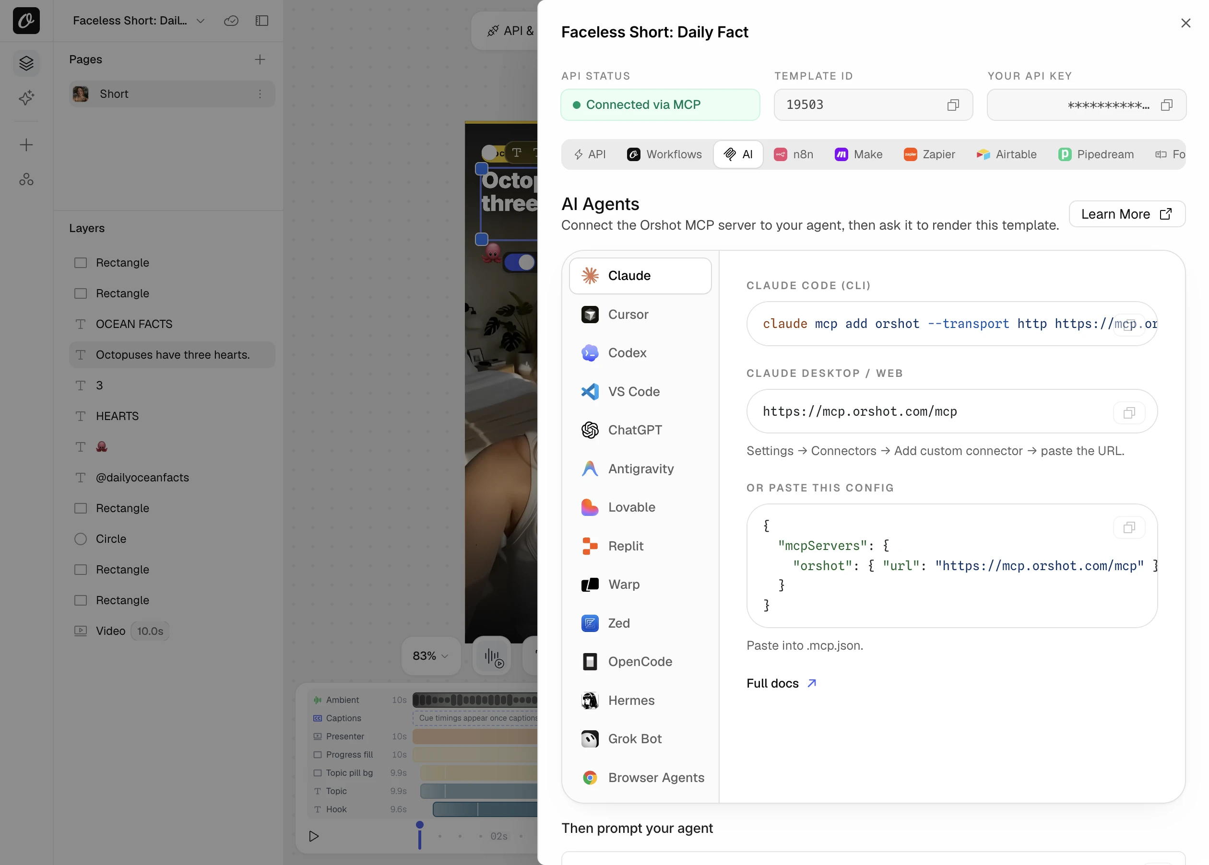Screen dimensions: 1209x865
Task: Copy the mcpServers JSON config
Action: (1128, 527)
